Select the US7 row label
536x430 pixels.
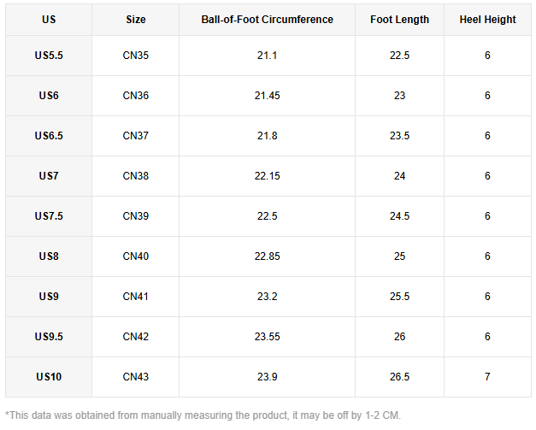point(49,176)
